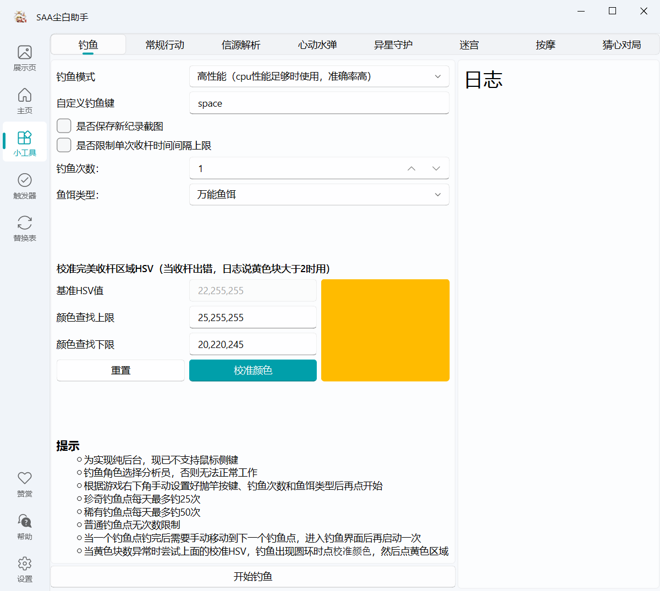Click the 日志 heading

483,80
